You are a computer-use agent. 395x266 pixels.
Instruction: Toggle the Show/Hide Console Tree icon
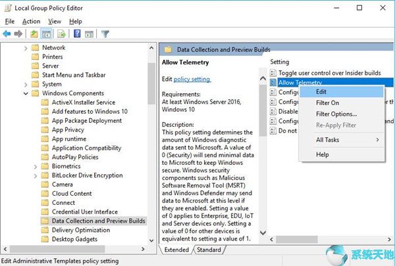[x=46, y=33]
